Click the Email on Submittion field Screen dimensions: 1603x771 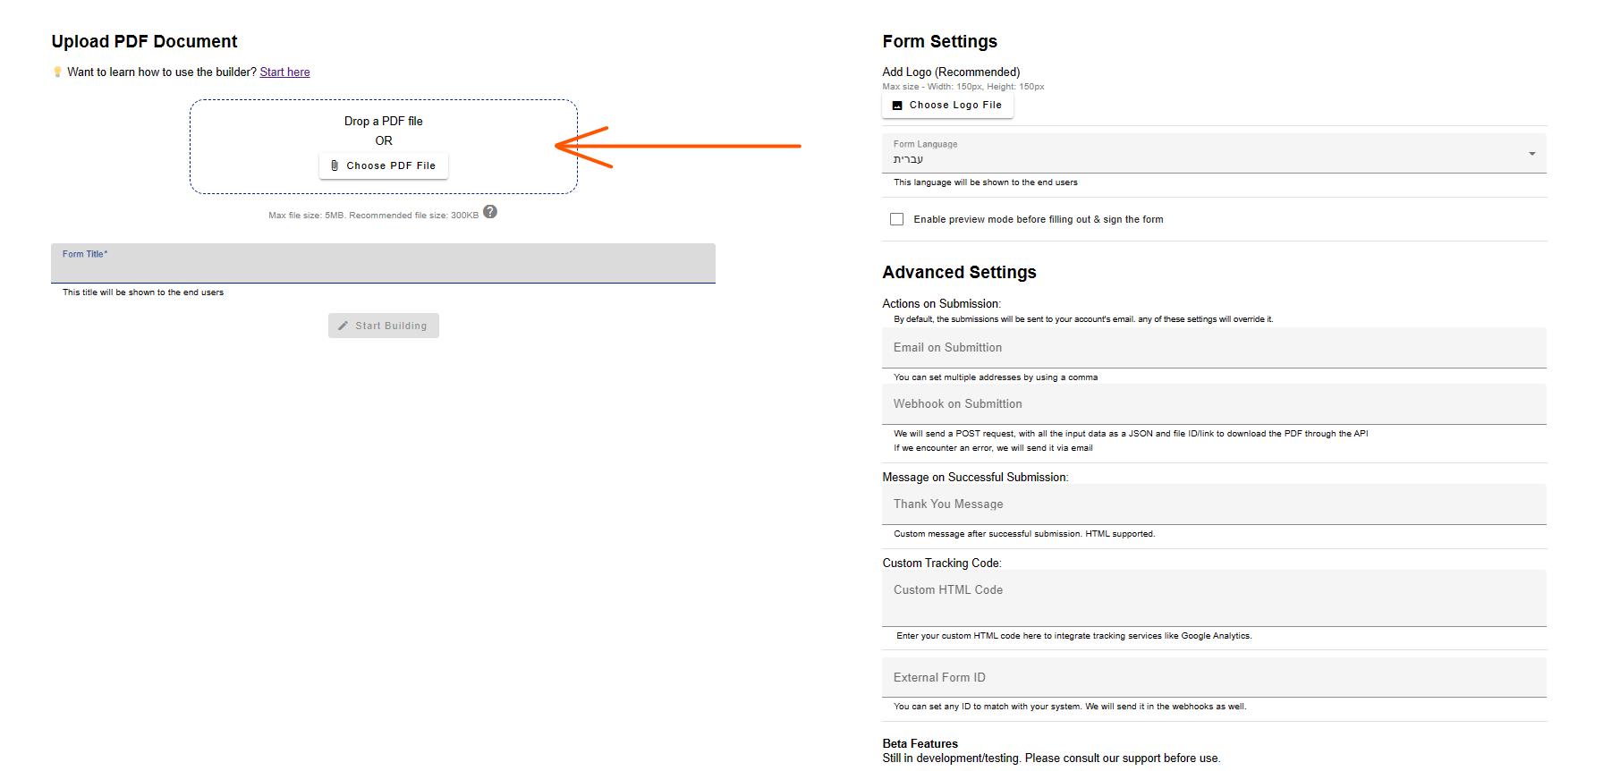point(1213,348)
